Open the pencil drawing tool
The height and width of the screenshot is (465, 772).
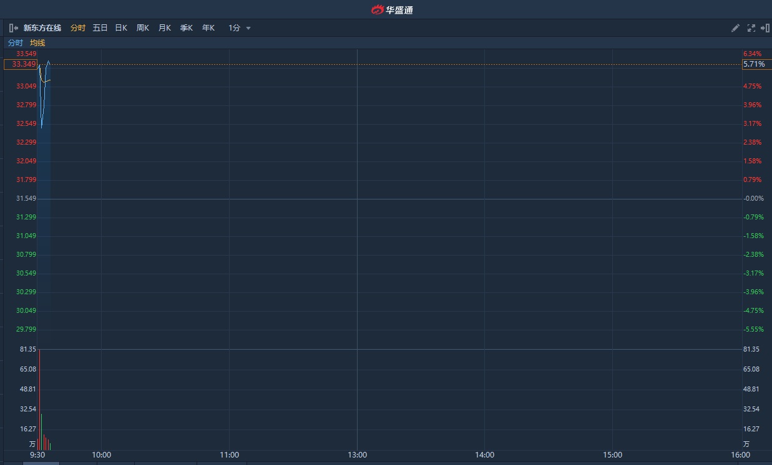tap(735, 28)
